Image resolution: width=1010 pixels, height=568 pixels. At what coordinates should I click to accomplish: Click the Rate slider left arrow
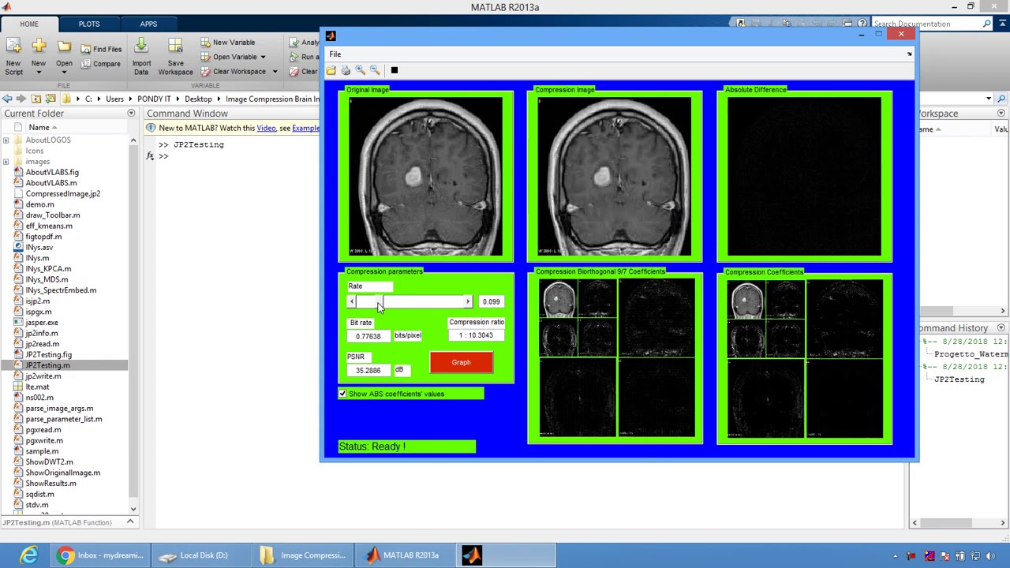click(351, 302)
